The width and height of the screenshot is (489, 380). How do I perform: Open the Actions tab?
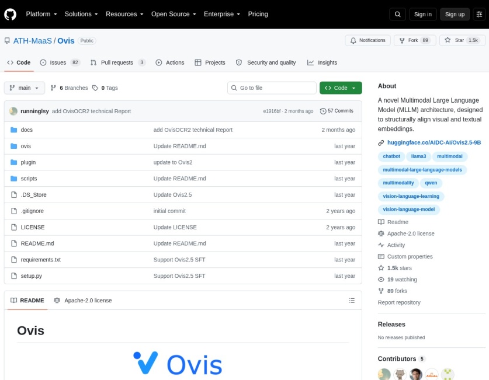[x=169, y=62]
